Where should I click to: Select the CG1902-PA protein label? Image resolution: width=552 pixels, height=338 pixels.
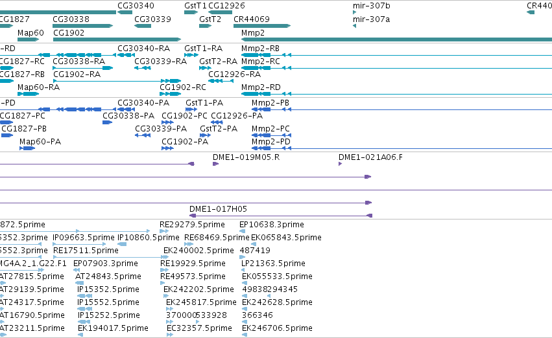[185, 142]
